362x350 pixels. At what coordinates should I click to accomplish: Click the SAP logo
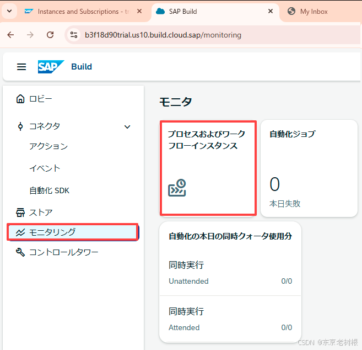point(51,67)
